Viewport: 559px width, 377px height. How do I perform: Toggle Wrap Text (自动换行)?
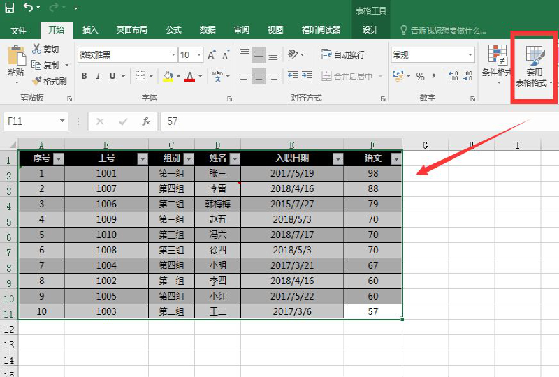tap(343, 54)
